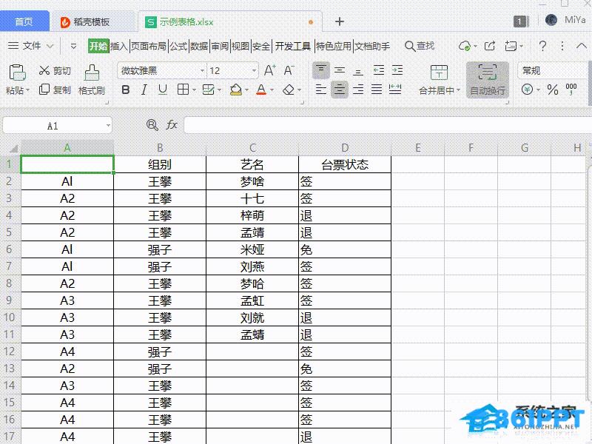Switch to the 插入 ribbon tab

119,46
